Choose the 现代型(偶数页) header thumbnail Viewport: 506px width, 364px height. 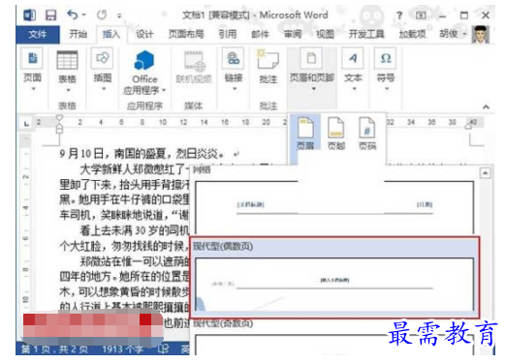pos(334,284)
